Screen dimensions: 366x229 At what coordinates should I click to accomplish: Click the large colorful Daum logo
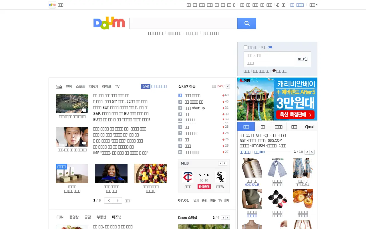coord(109,23)
